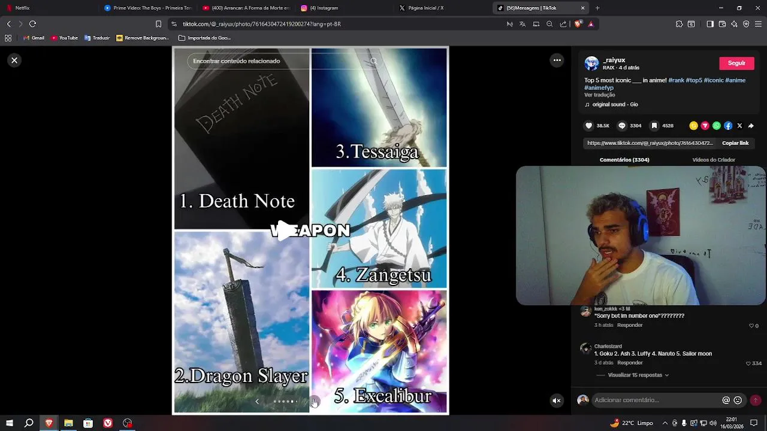Go back in browser history
Image resolution: width=767 pixels, height=431 pixels.
pos(8,24)
